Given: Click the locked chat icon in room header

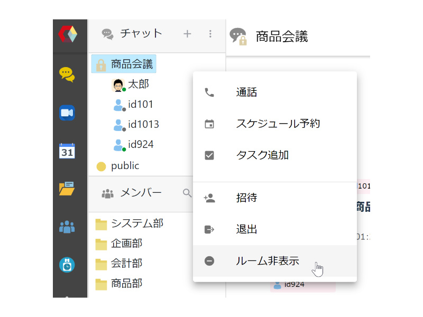Looking at the screenshot, I should [238, 36].
